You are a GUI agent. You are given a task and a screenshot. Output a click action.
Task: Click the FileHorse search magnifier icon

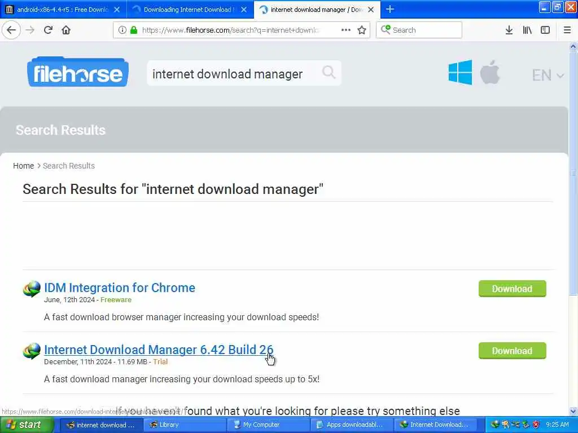329,73
